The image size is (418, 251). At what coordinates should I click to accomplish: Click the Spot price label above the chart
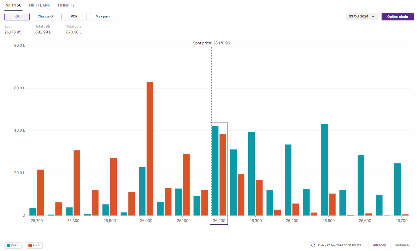pos(212,43)
